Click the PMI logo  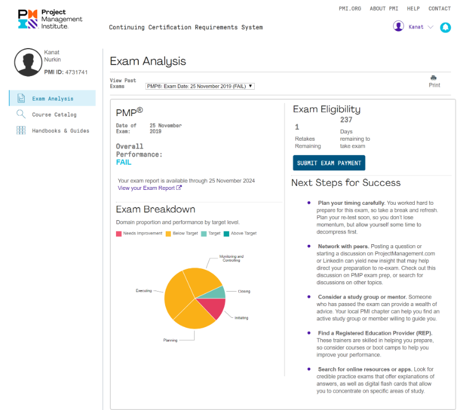click(50, 19)
